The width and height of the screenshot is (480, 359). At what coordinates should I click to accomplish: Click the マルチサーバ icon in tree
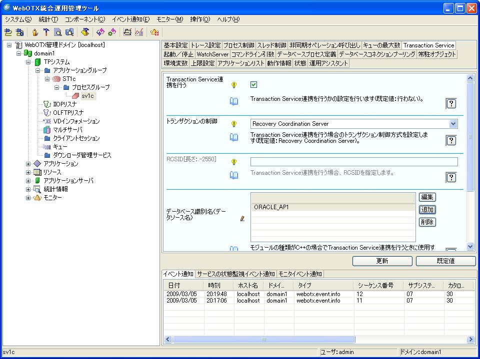(47, 130)
